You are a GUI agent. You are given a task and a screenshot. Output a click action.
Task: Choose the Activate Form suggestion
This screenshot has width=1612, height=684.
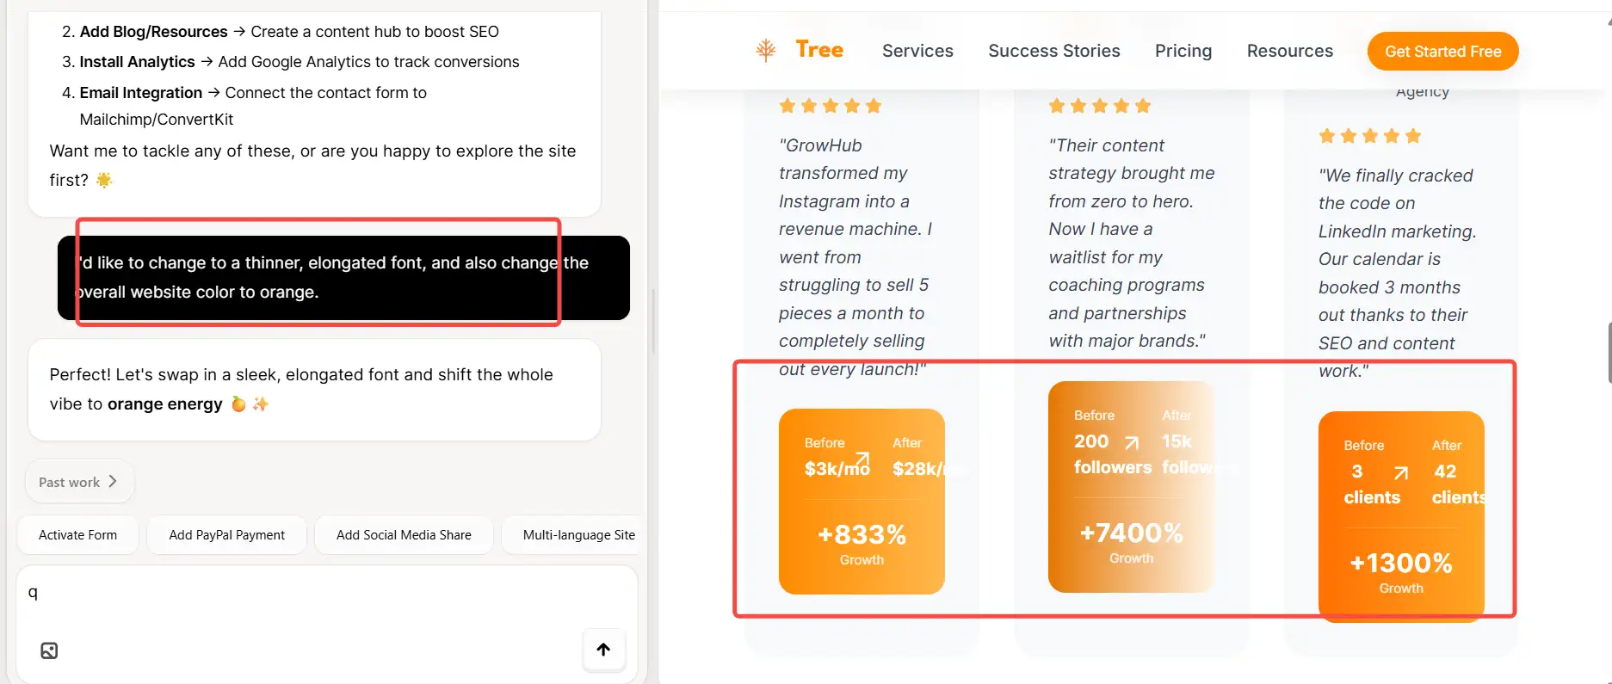(77, 535)
